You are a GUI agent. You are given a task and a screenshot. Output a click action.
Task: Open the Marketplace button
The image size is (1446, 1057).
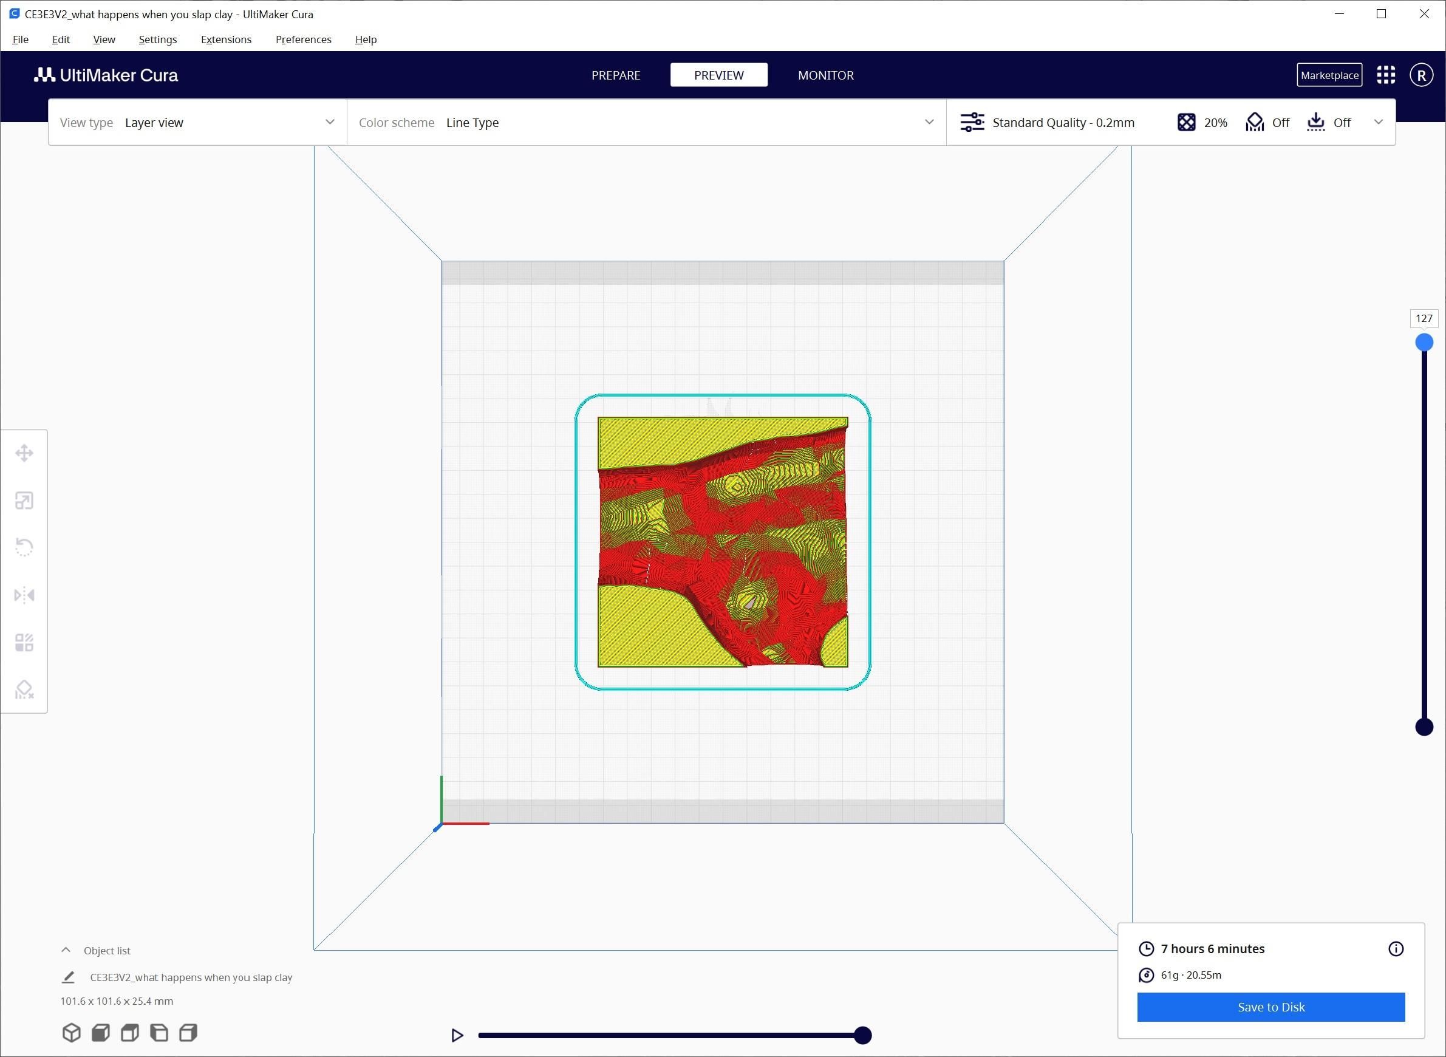point(1329,75)
